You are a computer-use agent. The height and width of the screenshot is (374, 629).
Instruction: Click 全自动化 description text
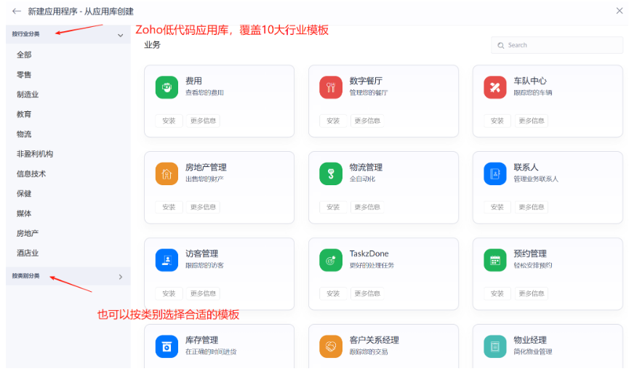[x=362, y=179]
